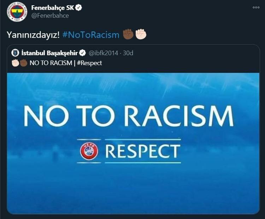Click the 30d timestamp of quoted tweet

[x=128, y=53]
